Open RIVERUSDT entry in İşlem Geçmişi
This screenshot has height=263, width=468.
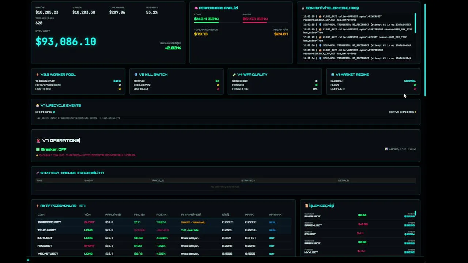pyautogui.click(x=360, y=215)
